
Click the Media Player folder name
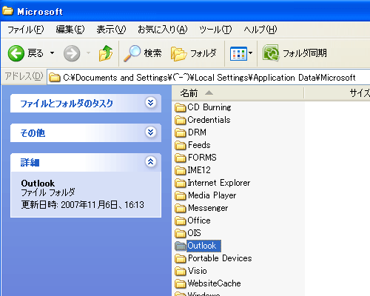[212, 195]
